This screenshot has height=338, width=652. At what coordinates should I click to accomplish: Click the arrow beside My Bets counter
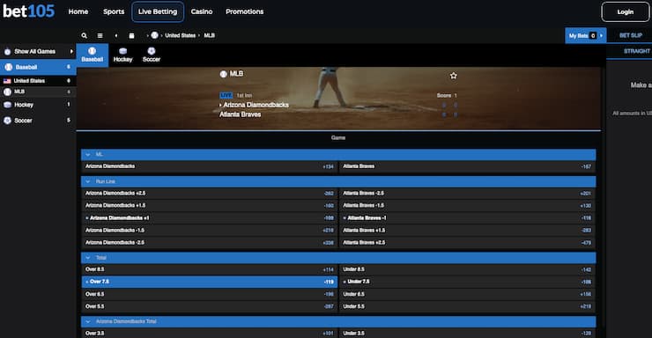[601, 36]
